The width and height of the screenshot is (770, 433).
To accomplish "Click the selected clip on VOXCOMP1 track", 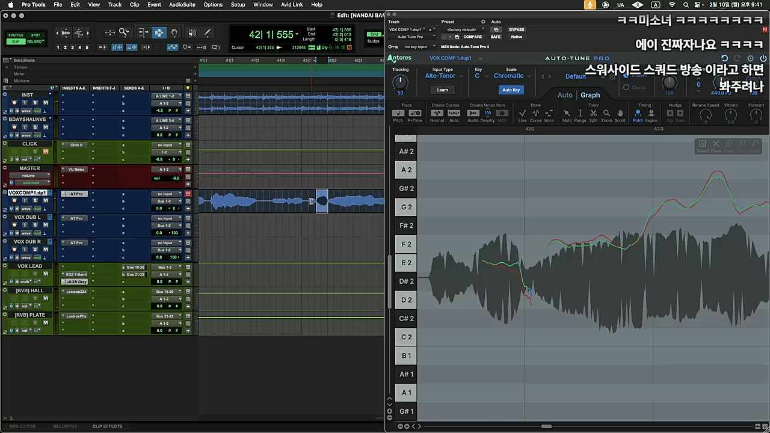I will point(322,201).
